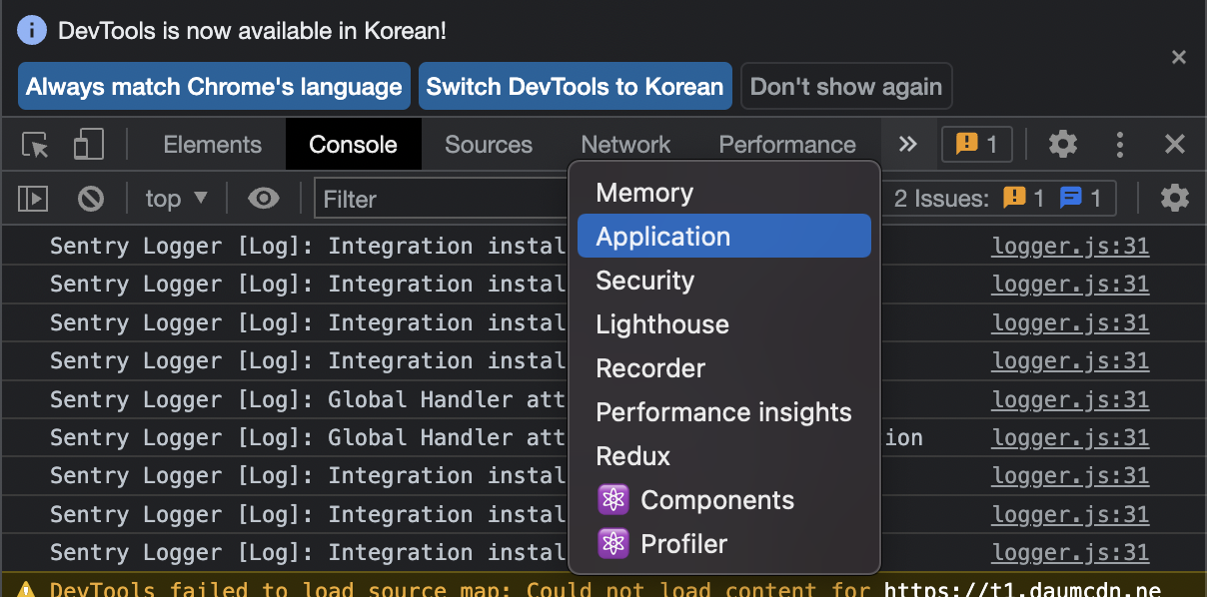1207x597 pixels.
Task: Open Performance insights menu item
Action: point(724,412)
